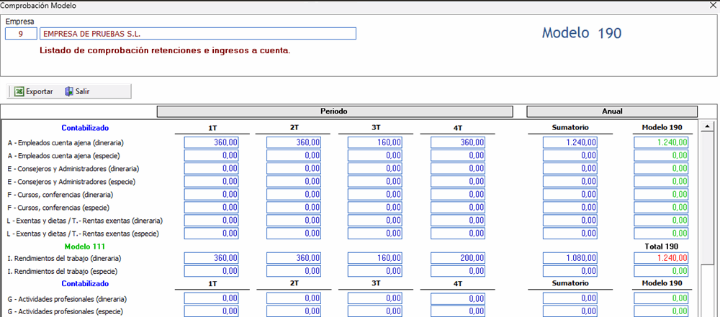Select 2T field for Consejeros y Administradores (dineraria)

(294, 169)
